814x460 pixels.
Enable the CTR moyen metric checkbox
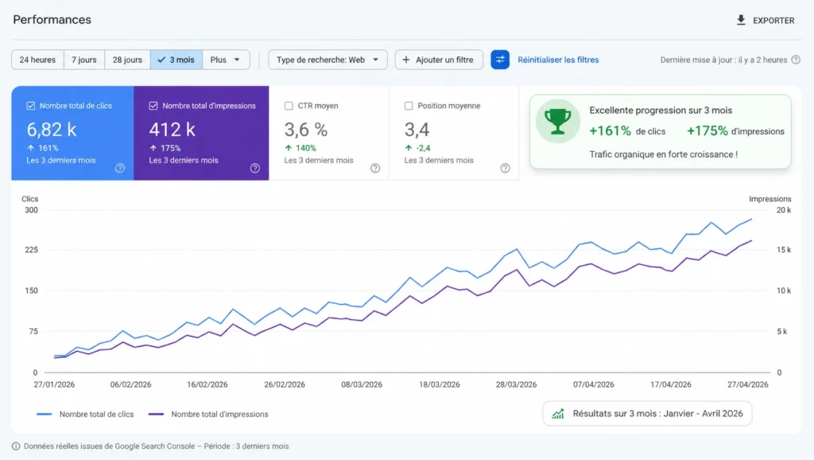pyautogui.click(x=289, y=105)
